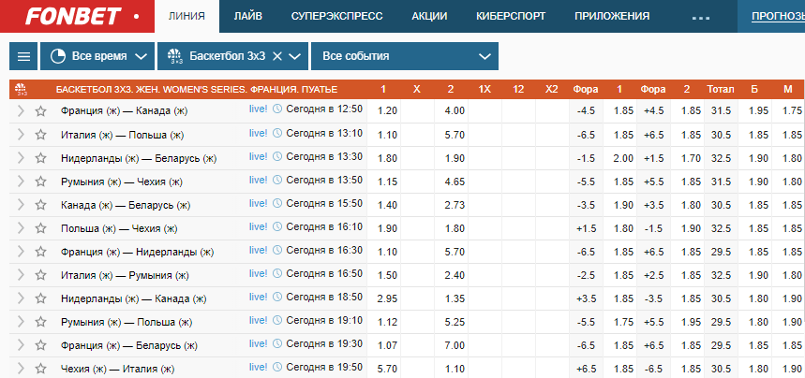Mark Румыния — Польша as favorite with the star
805x378 pixels.
40,322
